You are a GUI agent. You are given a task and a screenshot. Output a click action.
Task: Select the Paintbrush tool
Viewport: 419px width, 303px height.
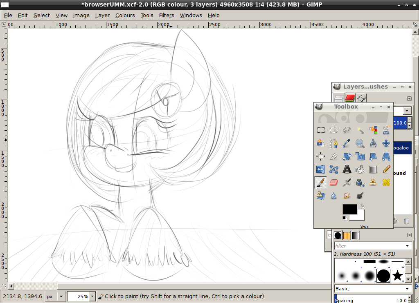click(321, 183)
